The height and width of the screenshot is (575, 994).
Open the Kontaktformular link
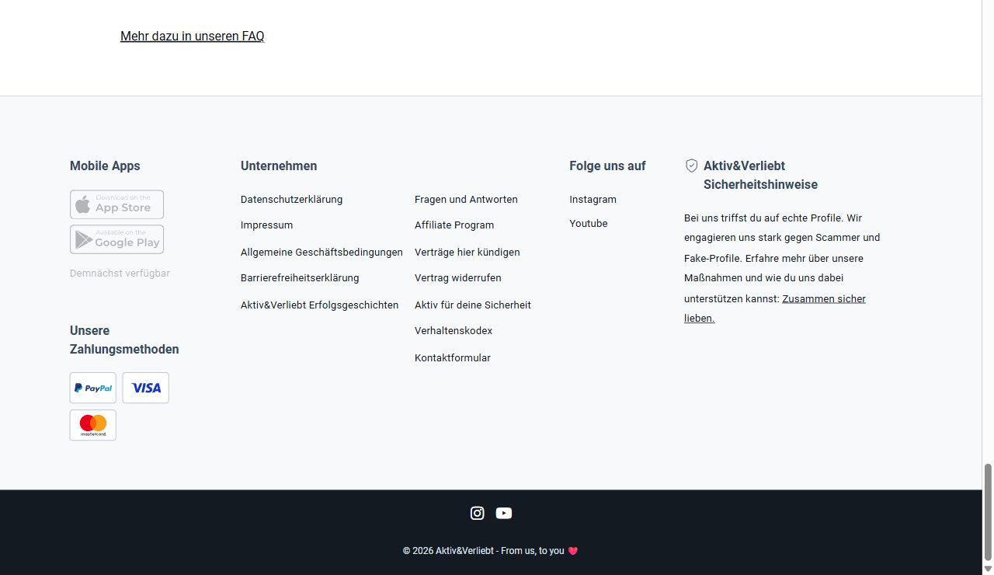click(x=453, y=358)
